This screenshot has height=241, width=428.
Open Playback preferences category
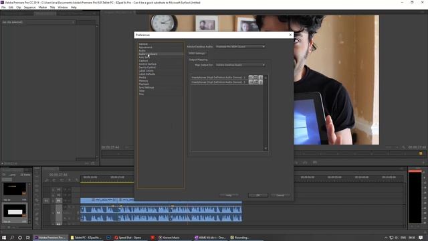(144, 84)
